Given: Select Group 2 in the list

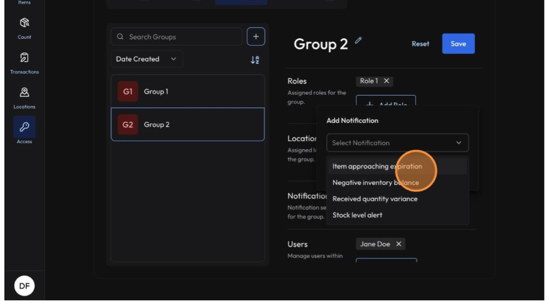Looking at the screenshot, I should point(187,124).
